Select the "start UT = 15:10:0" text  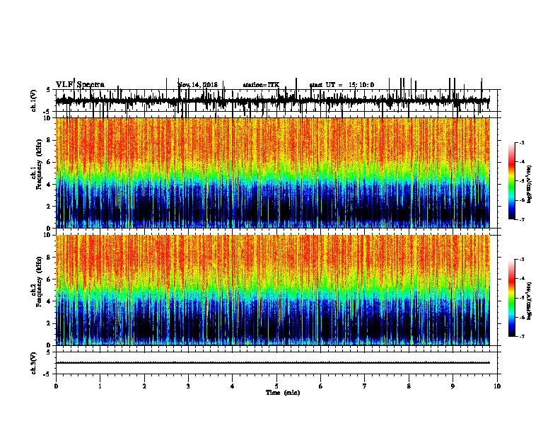point(342,85)
